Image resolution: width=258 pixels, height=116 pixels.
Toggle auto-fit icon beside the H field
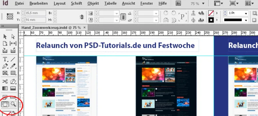tap(82, 17)
